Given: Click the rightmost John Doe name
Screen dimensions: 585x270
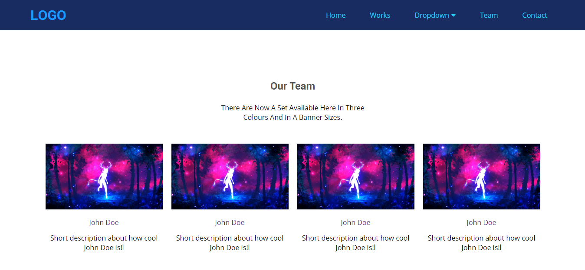Looking at the screenshot, I should 481,222.
